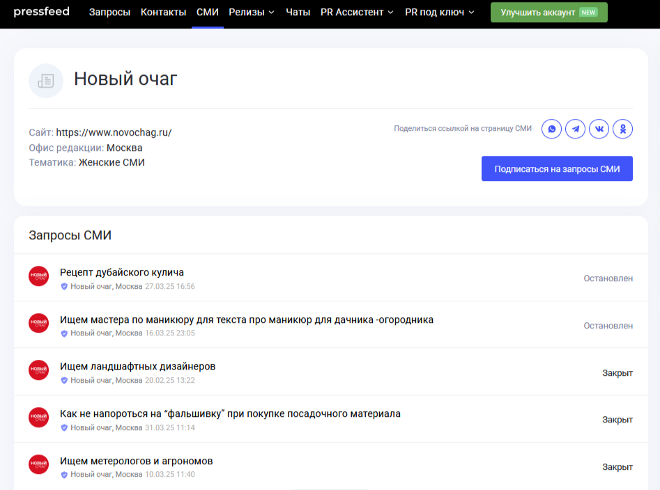660x490 pixels.
Task: Open the Запросы menu item
Action: (109, 13)
